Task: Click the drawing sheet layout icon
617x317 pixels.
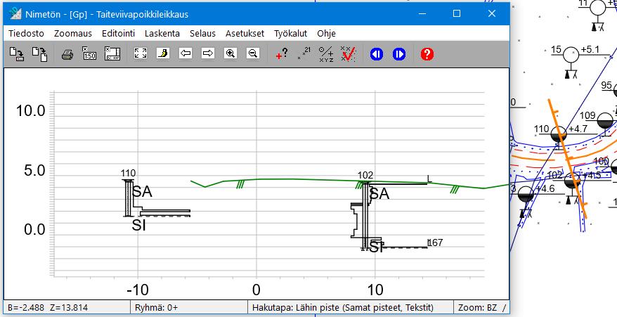Action: coord(112,53)
